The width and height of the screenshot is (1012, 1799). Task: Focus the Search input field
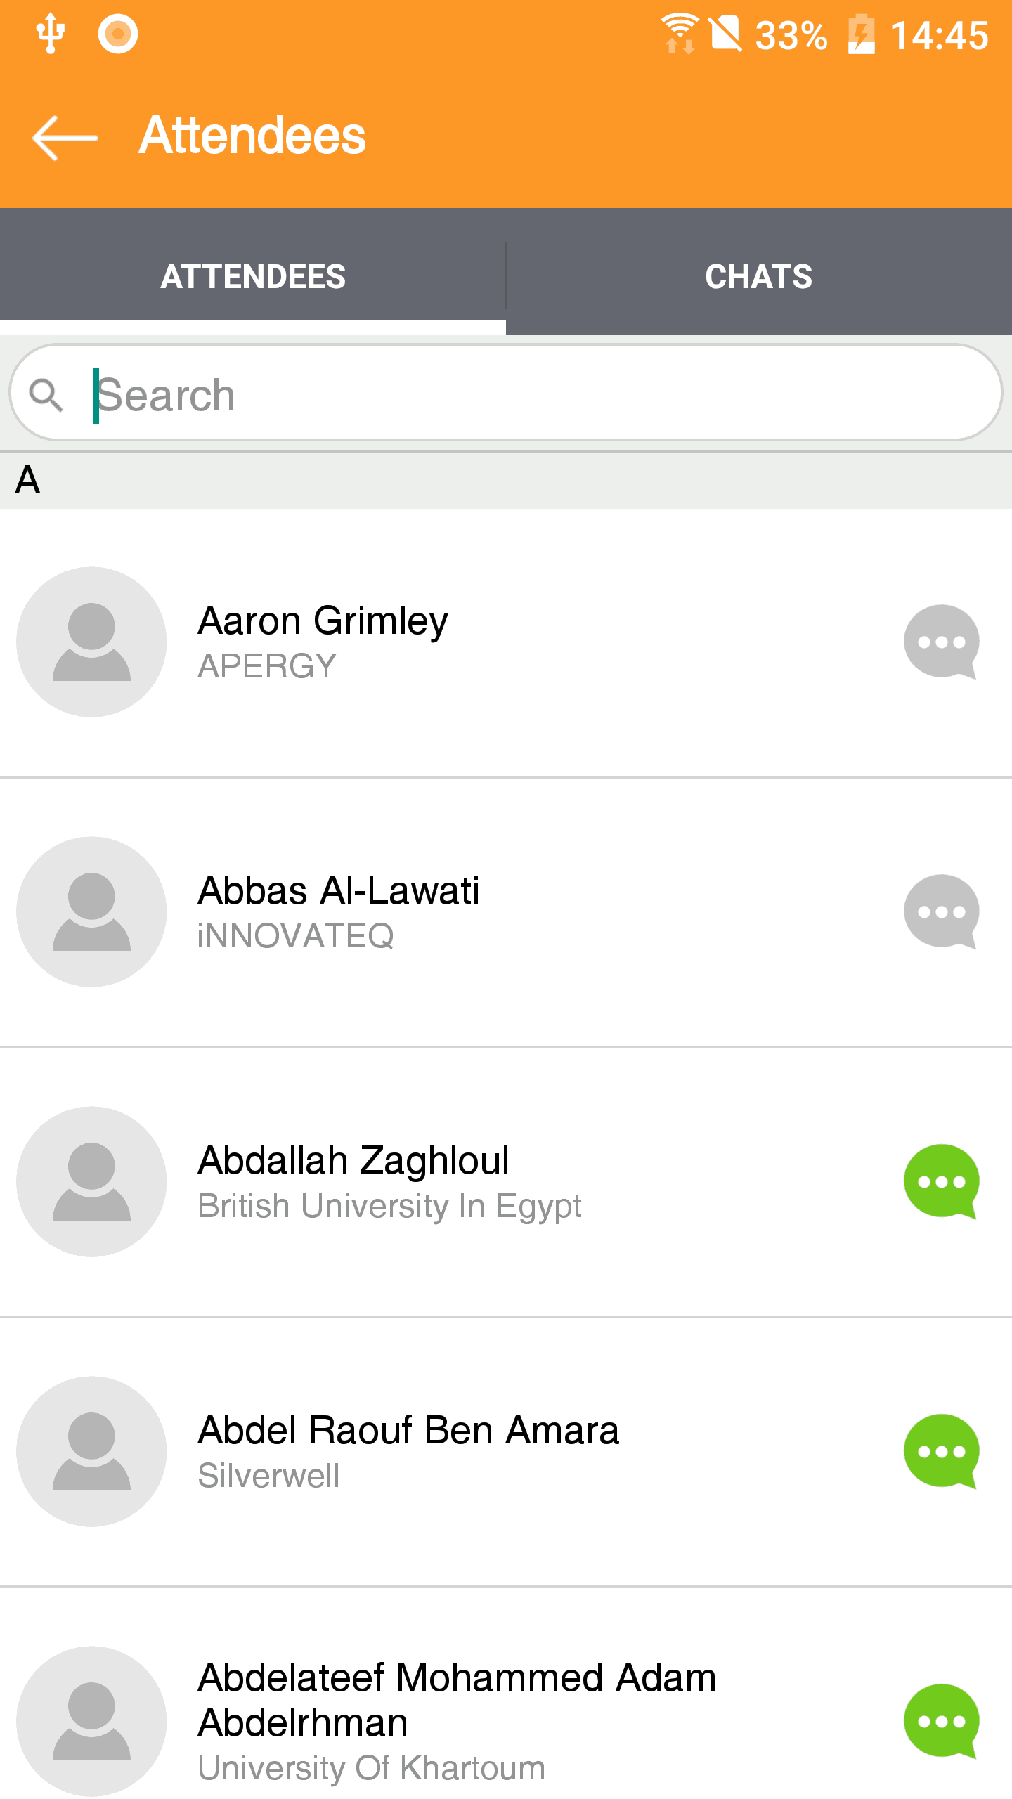coord(506,394)
